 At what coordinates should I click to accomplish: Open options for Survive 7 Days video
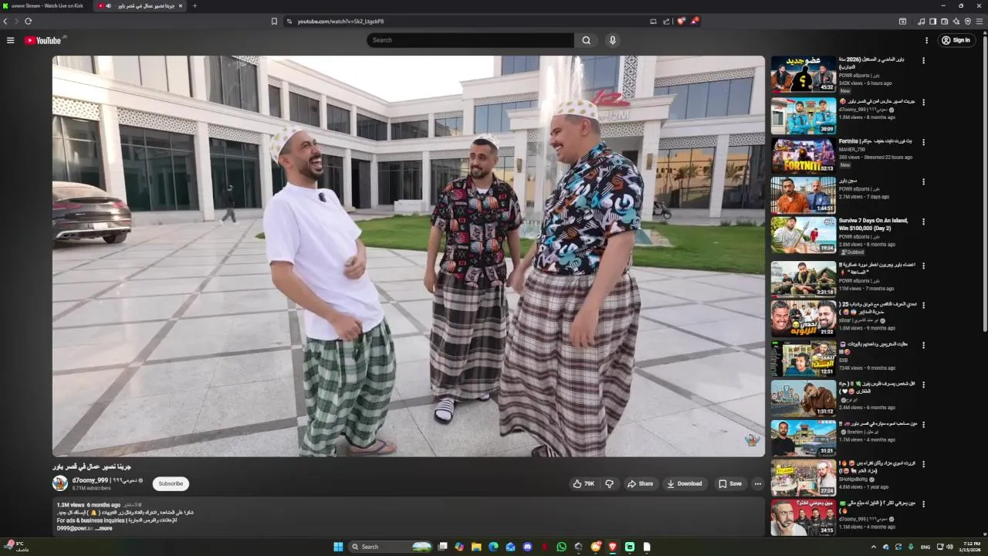point(923,222)
